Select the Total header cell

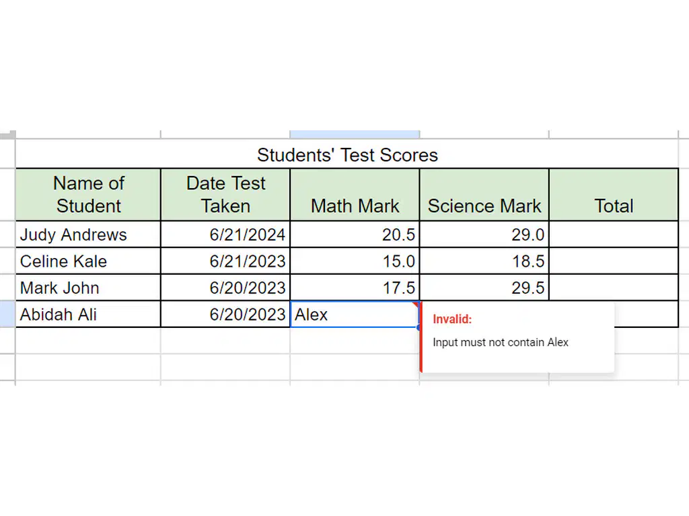pyautogui.click(x=614, y=194)
